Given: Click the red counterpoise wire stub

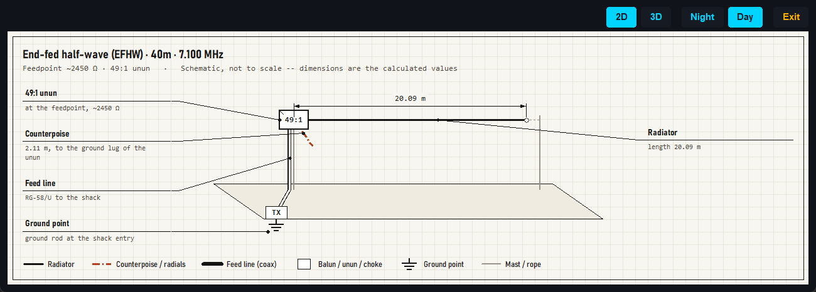Looking at the screenshot, I should pos(308,138).
